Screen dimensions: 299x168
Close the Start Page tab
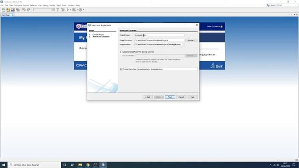click(13, 15)
